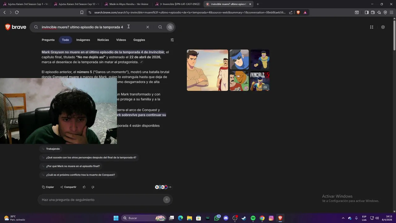Screen dimensions: 396x223
Task: Ask what happens to other characters question
Action: click(x=89, y=158)
